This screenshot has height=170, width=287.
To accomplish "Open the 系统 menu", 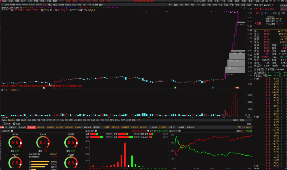I will [4, 1].
